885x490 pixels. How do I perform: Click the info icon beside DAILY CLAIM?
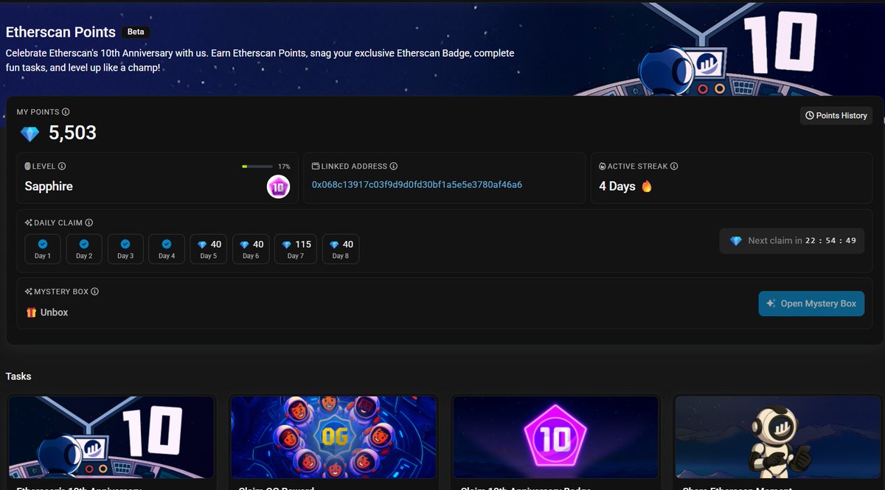point(89,223)
